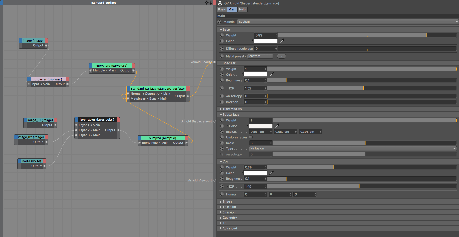Image resolution: width=459 pixels, height=237 pixels.
Task: Toggle animation dot for Base Weight
Action: 222,35
